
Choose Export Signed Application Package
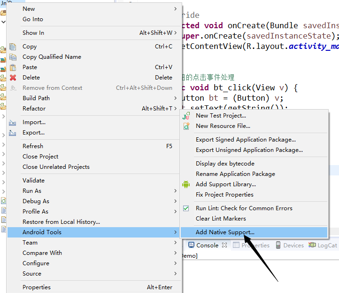coord(246,140)
